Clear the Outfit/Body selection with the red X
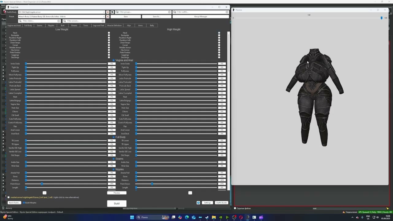 click(108, 12)
